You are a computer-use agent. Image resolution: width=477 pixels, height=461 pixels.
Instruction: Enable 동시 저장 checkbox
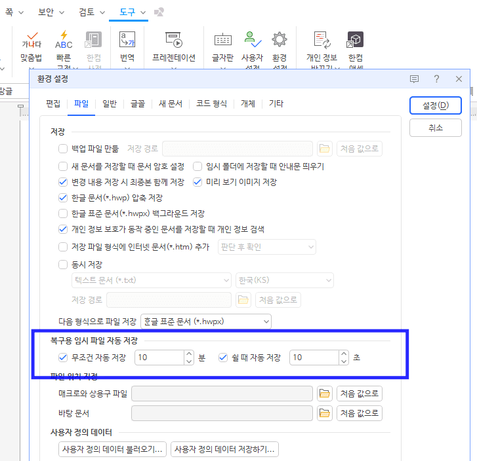click(x=63, y=265)
